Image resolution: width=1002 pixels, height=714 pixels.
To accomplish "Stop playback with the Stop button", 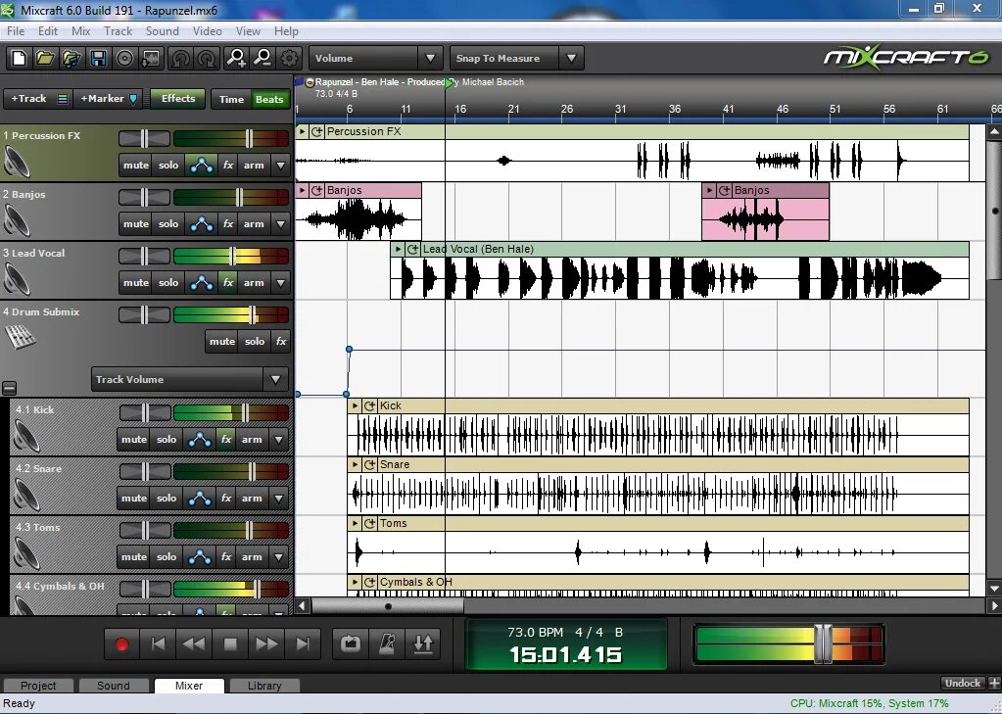I will [231, 643].
